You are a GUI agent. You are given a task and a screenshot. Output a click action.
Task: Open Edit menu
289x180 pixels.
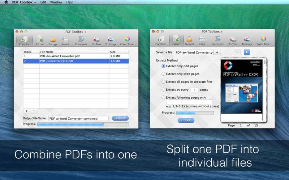click(43, 2)
